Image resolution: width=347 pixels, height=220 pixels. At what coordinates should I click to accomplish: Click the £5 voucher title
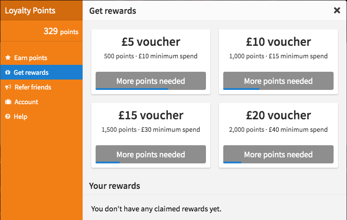pyautogui.click(x=151, y=42)
